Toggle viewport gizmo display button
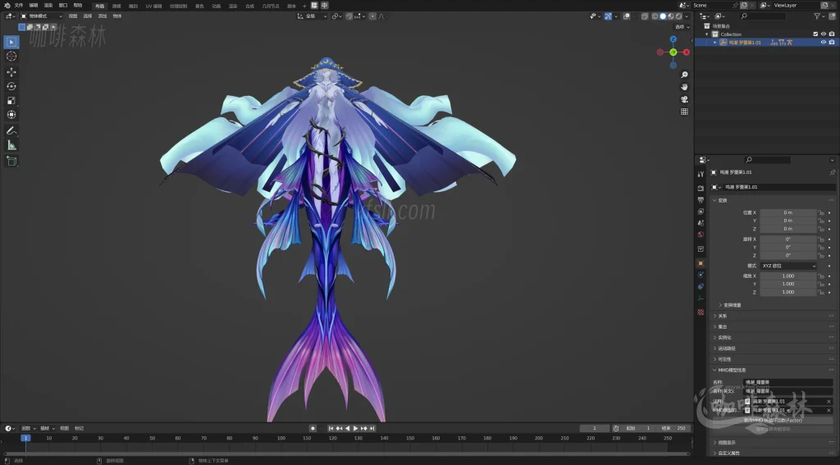Viewport: 840px width, 465px height. (x=608, y=16)
